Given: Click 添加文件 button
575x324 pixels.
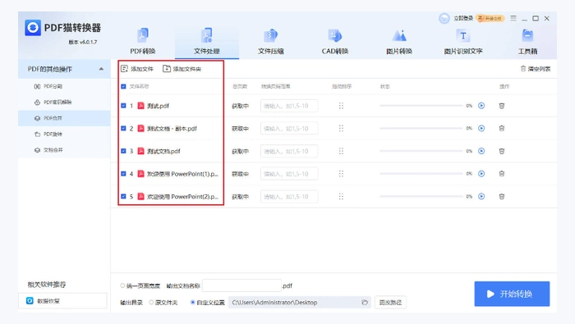Looking at the screenshot, I should pyautogui.click(x=137, y=69).
